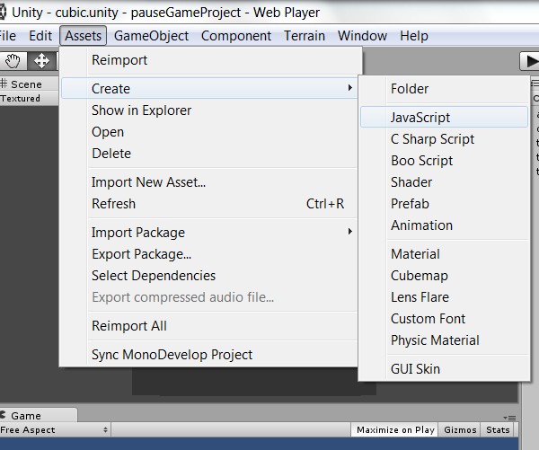Choose Open in Assets menu
The width and height of the screenshot is (539, 450).
click(209, 132)
